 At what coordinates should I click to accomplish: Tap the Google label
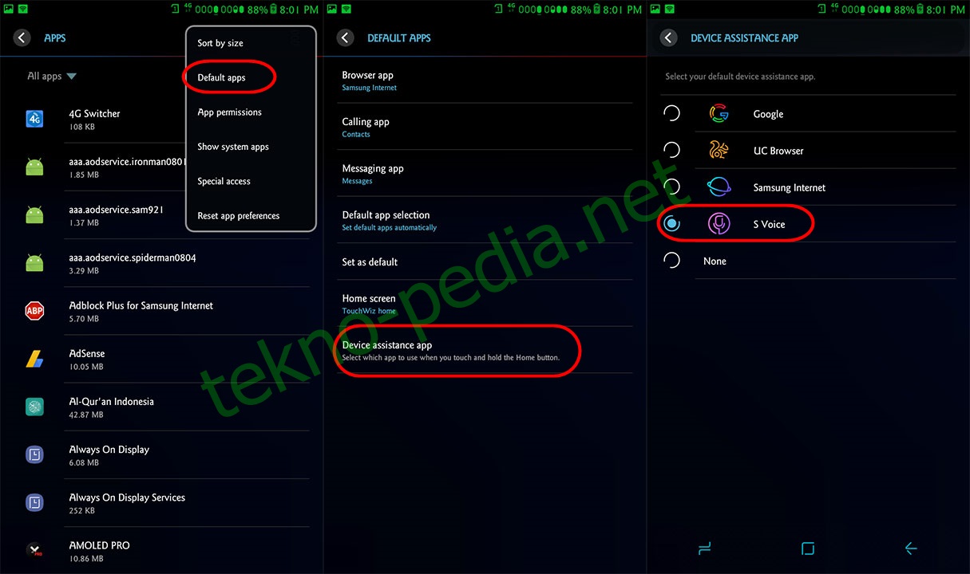768,114
